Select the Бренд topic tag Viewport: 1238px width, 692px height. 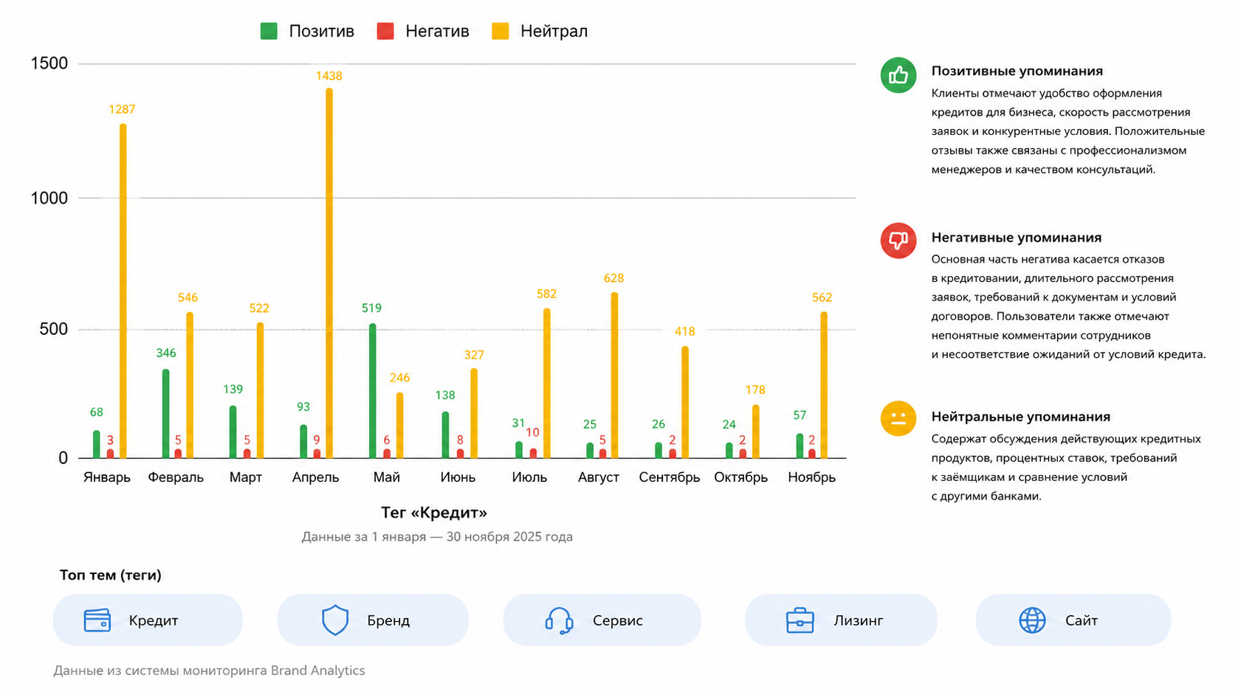373,620
